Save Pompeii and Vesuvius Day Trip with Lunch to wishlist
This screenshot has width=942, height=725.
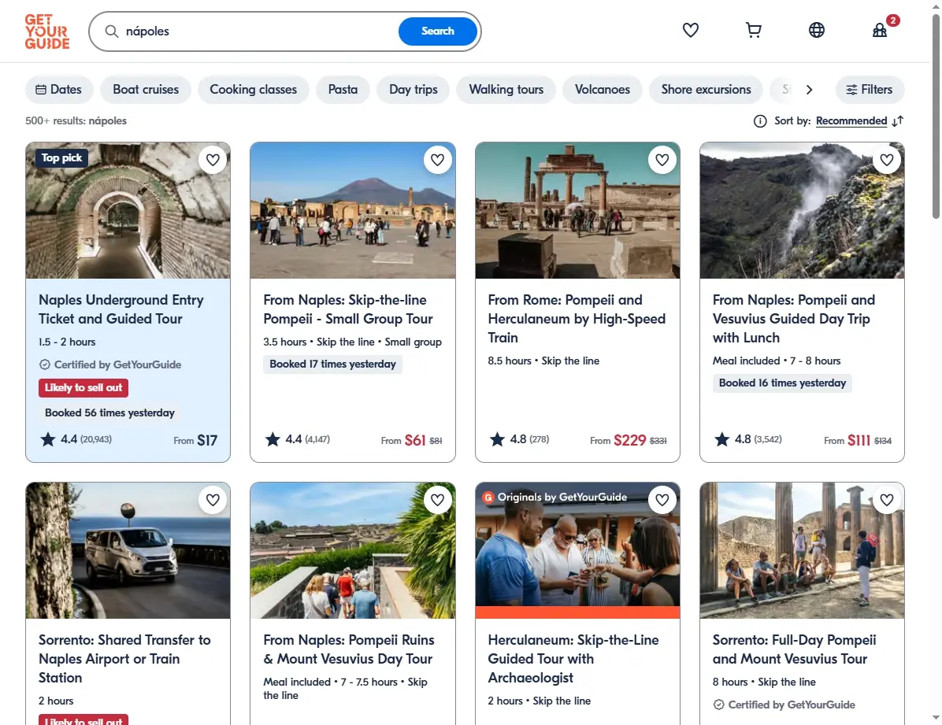887,160
